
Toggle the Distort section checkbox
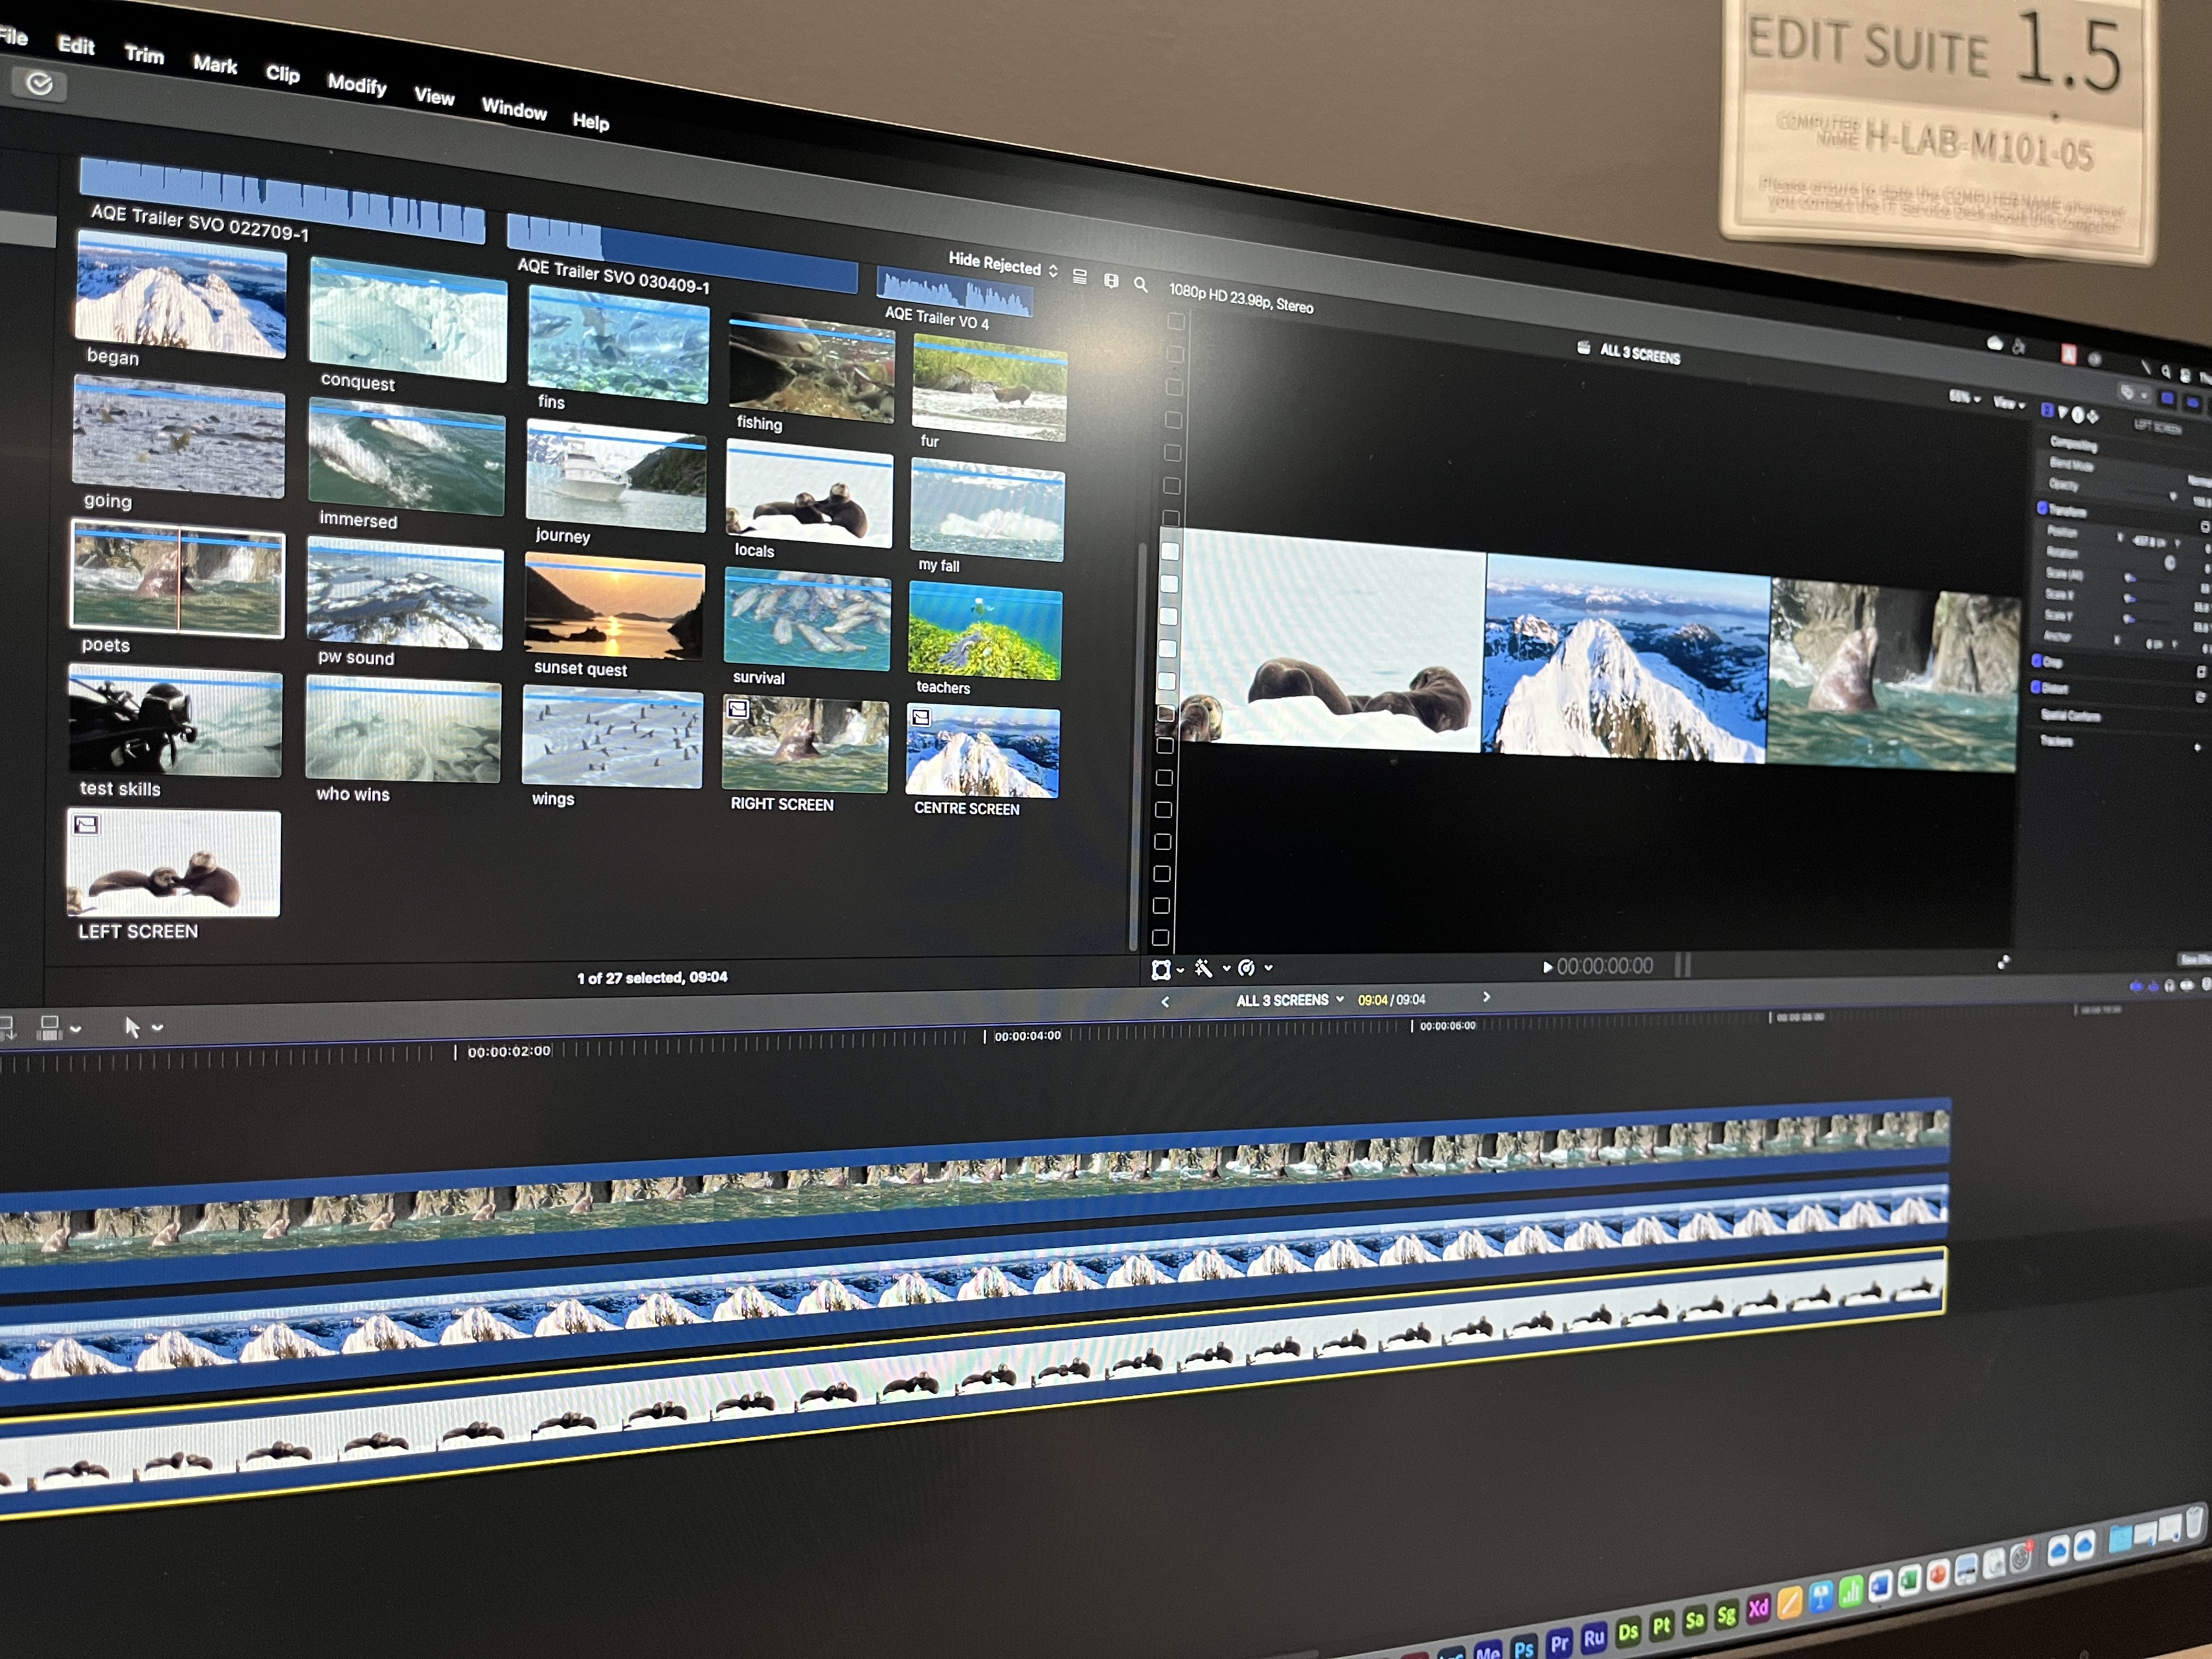(x=2035, y=687)
